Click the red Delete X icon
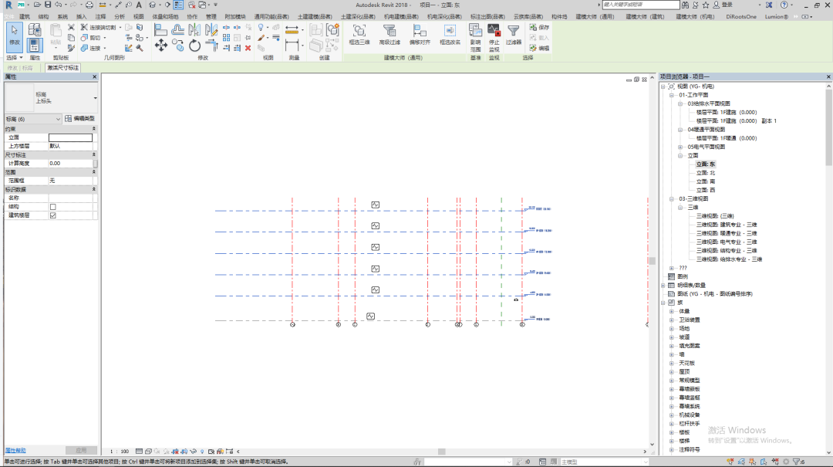Viewport: 833px width, 467px height. (248, 48)
